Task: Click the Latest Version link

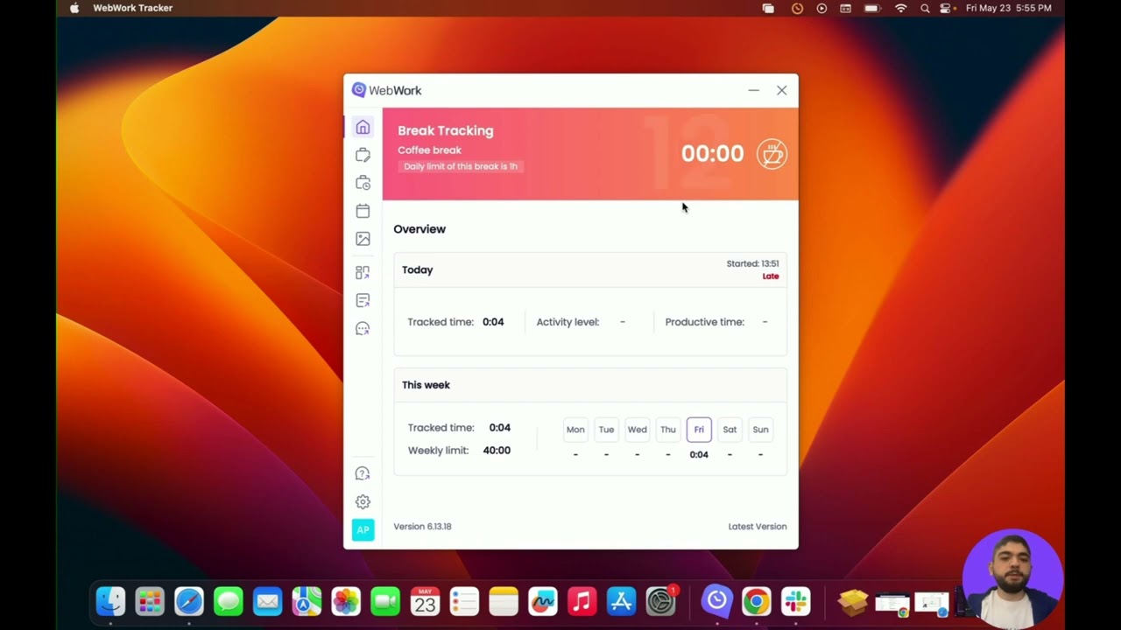Action: (x=758, y=527)
